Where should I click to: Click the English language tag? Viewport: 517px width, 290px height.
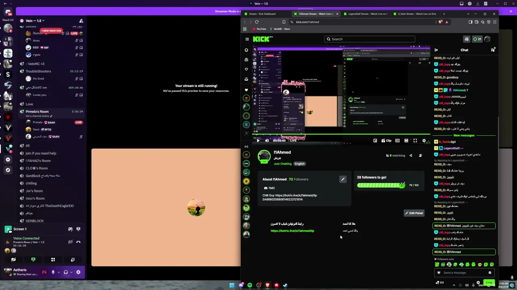[299, 164]
